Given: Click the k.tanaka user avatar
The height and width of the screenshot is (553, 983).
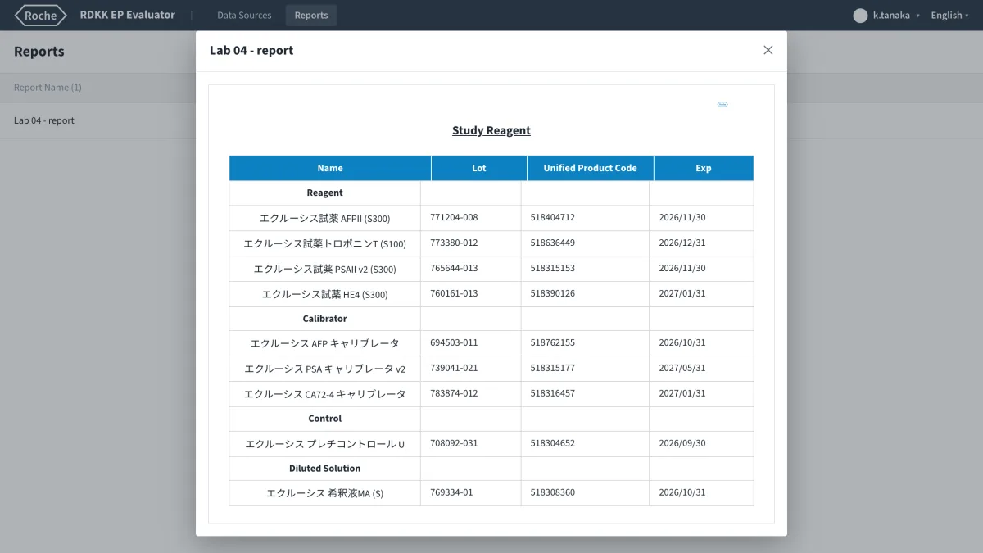Looking at the screenshot, I should [860, 15].
